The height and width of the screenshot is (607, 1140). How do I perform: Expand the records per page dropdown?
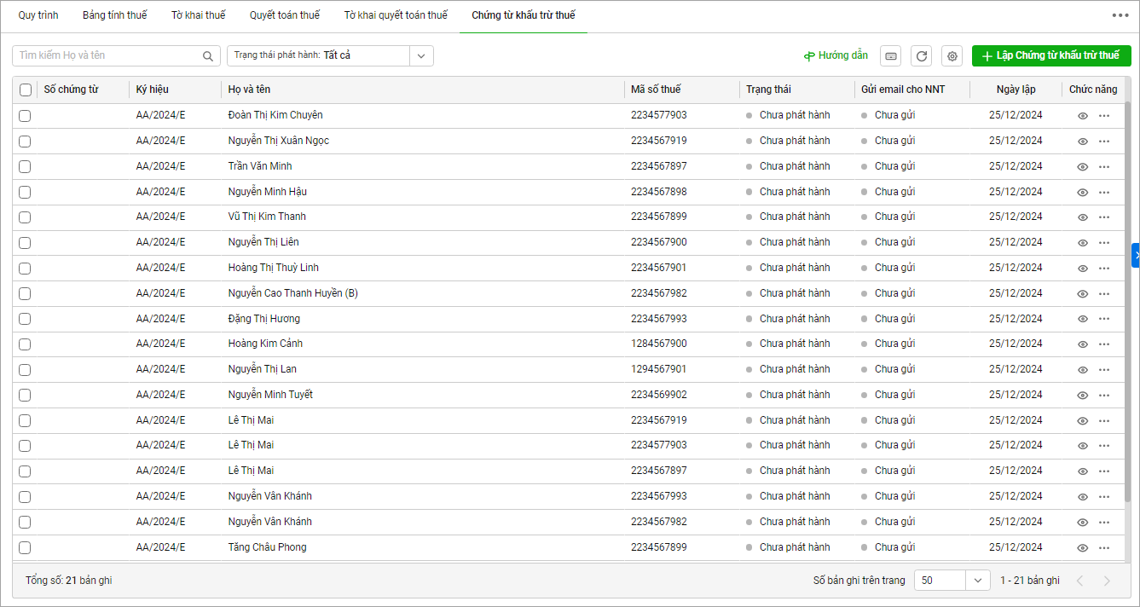pos(977,581)
